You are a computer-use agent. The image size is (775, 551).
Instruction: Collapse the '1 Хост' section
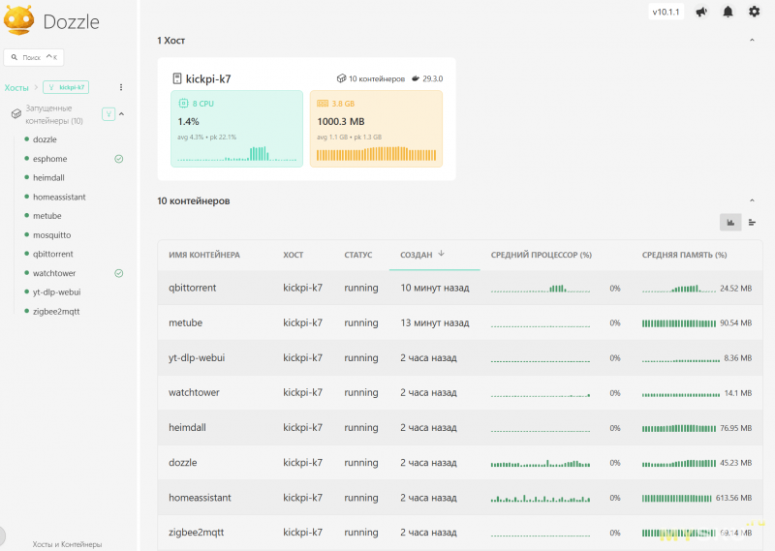[753, 41]
